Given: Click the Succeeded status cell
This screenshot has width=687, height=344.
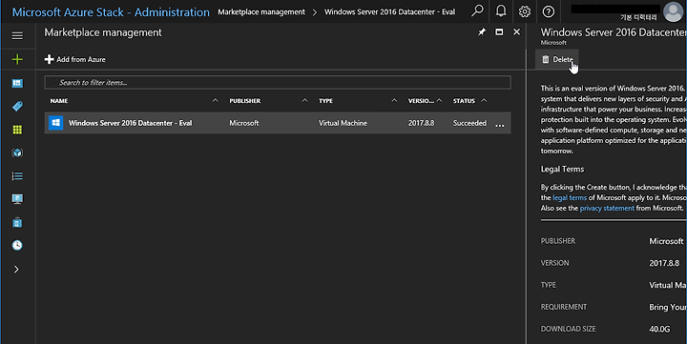Looking at the screenshot, I should click(x=469, y=123).
